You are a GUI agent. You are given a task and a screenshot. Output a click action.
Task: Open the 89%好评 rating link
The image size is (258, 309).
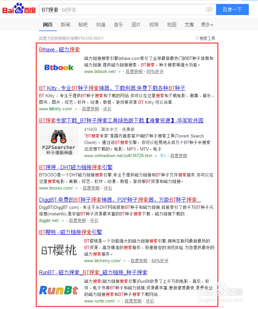(155, 72)
